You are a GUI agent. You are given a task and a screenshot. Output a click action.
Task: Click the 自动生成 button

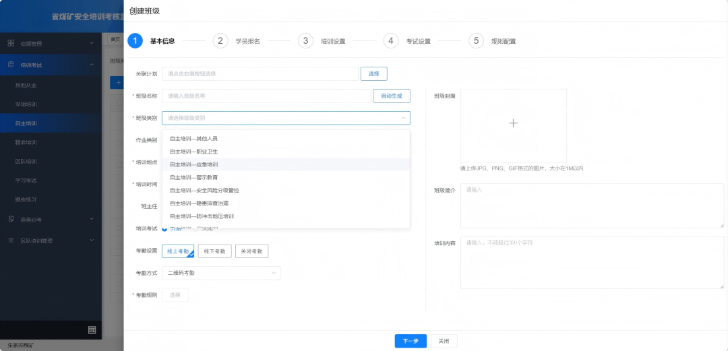tap(391, 96)
